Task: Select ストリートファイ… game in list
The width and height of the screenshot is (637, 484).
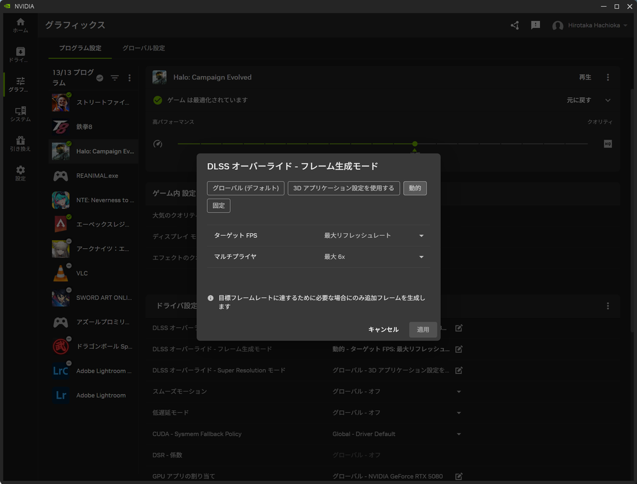Action: (93, 103)
